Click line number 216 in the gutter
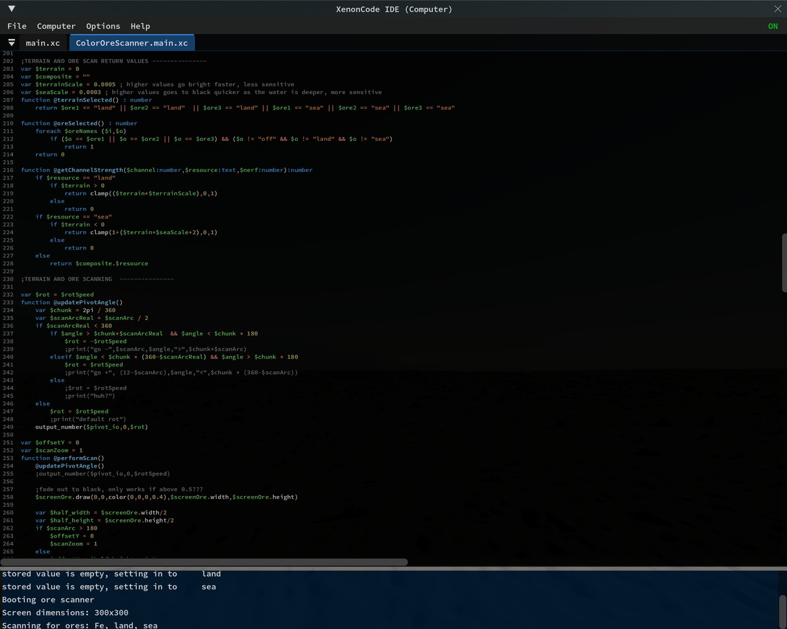 pos(8,170)
